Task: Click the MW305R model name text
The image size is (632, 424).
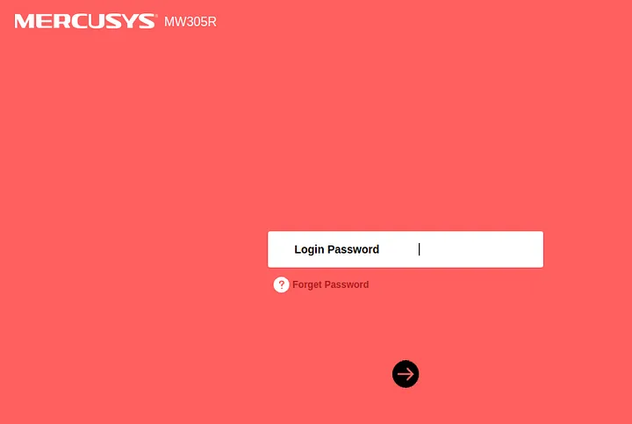Action: pos(190,21)
